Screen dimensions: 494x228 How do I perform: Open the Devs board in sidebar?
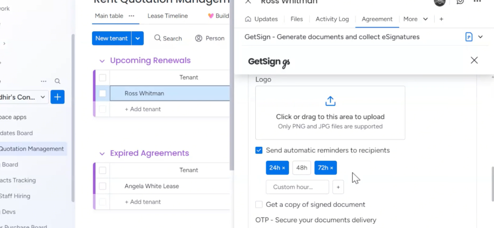pos(8,212)
